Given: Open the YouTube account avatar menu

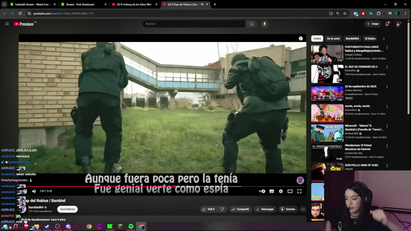Looking at the screenshot, I should 398,24.
